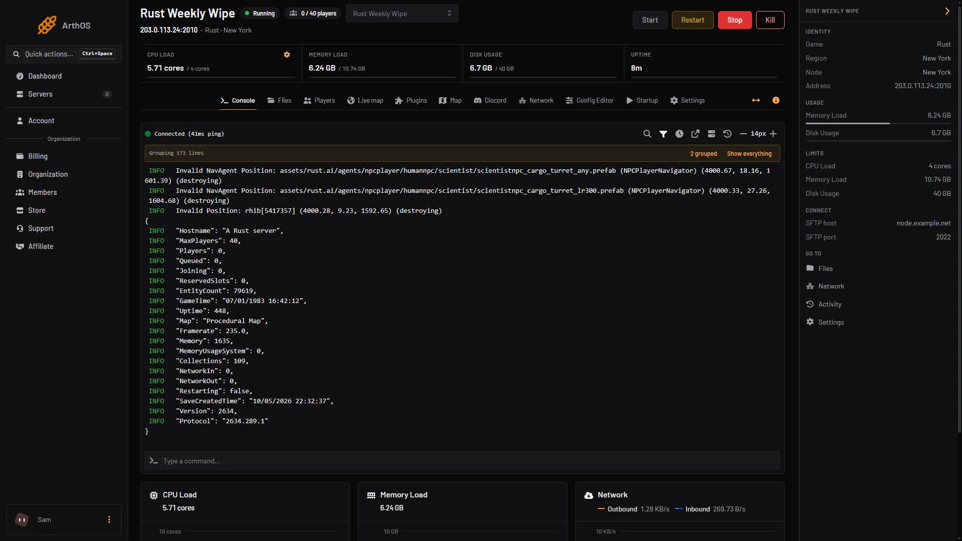Open the Live map tab
The image size is (962, 541).
pos(365,101)
